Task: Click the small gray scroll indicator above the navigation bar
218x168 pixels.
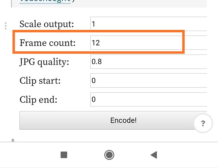Action: click(x=13, y=140)
